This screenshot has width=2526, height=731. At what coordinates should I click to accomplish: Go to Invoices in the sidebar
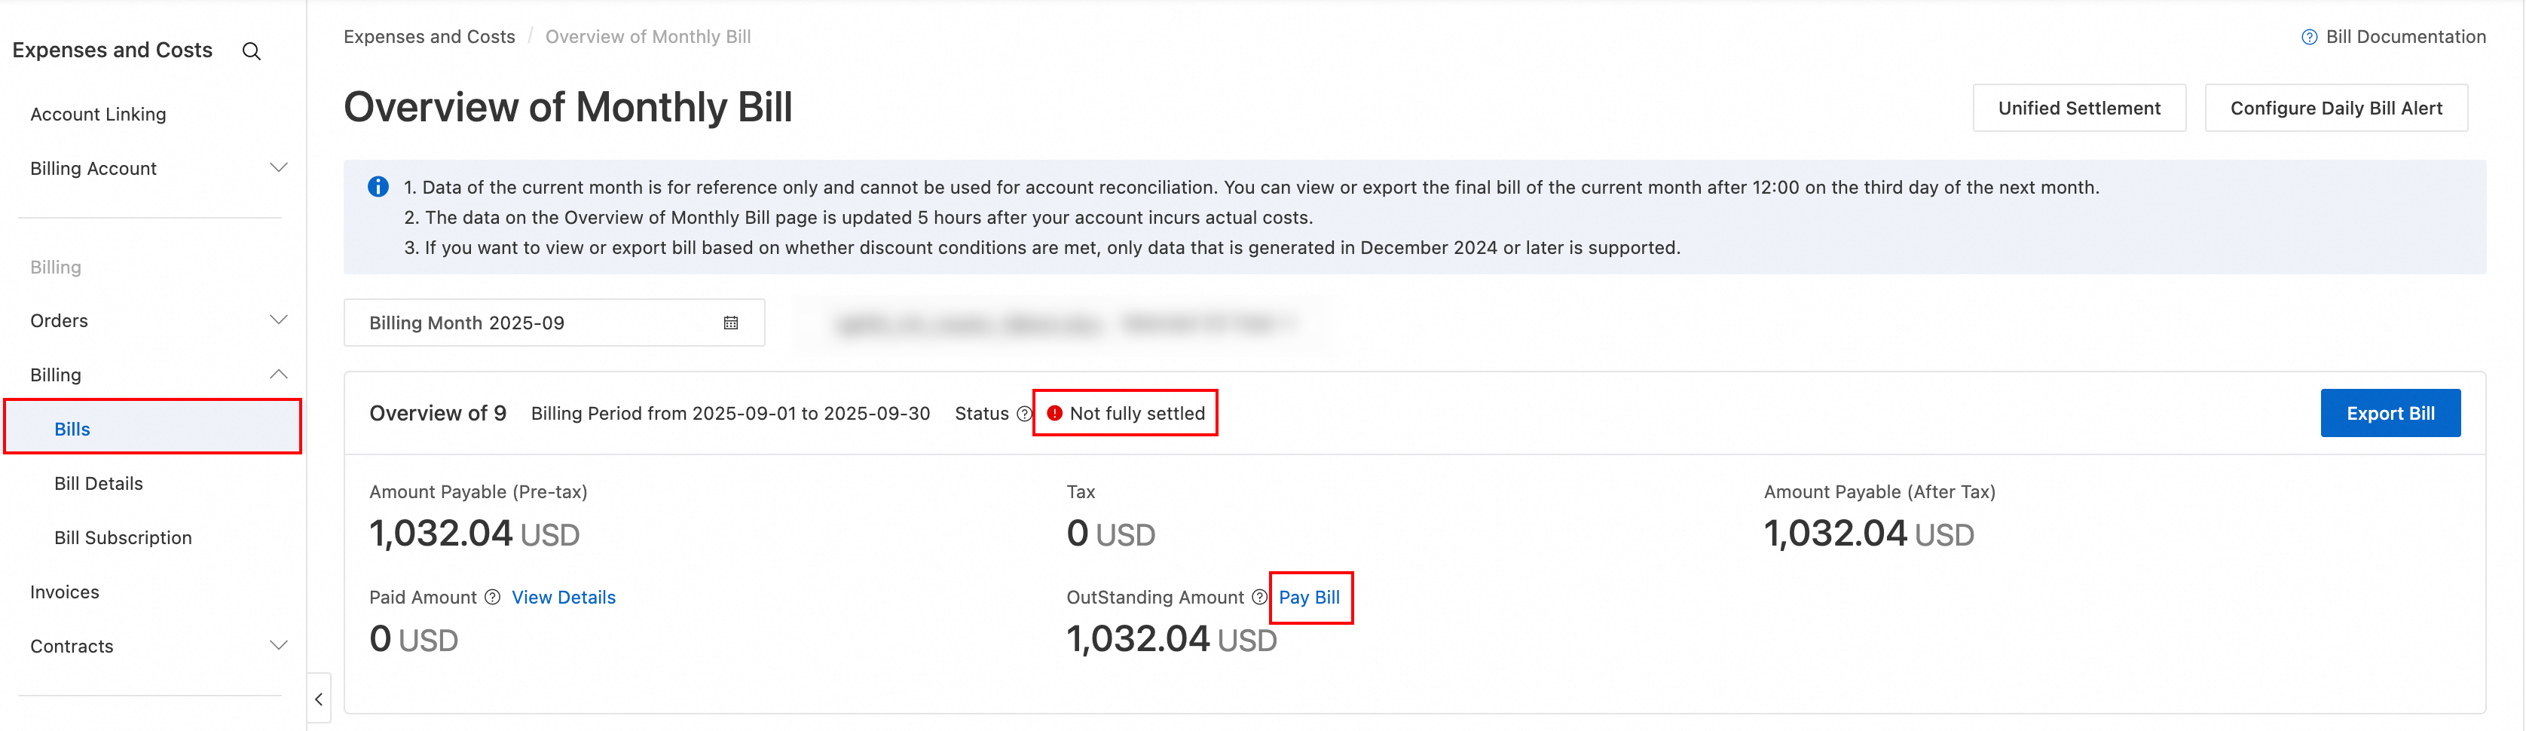pos(65,592)
